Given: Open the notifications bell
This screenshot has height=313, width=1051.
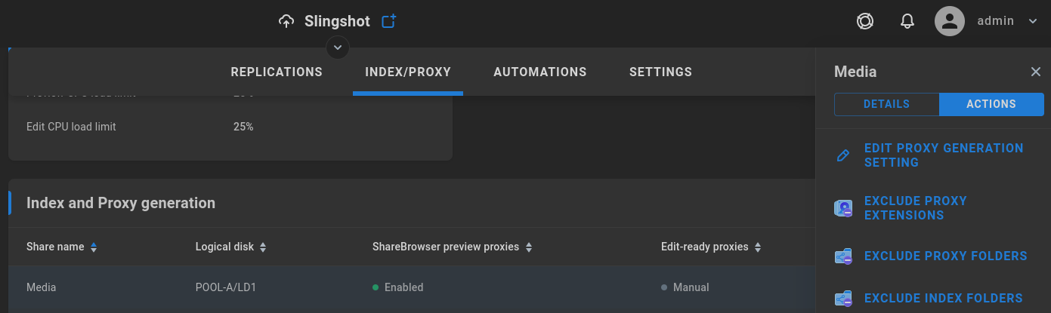Looking at the screenshot, I should coord(907,21).
